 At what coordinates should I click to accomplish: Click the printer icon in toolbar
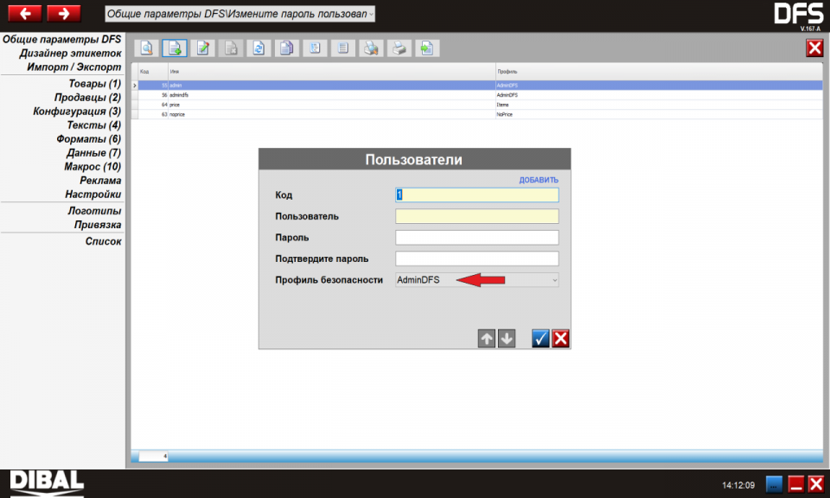coord(399,48)
